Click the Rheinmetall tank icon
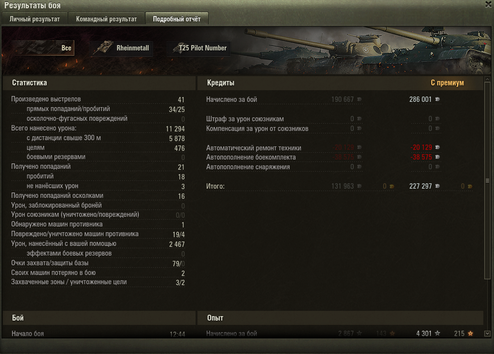The width and height of the screenshot is (494, 354). (x=104, y=47)
